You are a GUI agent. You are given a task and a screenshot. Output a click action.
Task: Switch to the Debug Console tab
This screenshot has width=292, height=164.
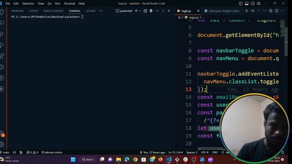[x=53, y=11]
